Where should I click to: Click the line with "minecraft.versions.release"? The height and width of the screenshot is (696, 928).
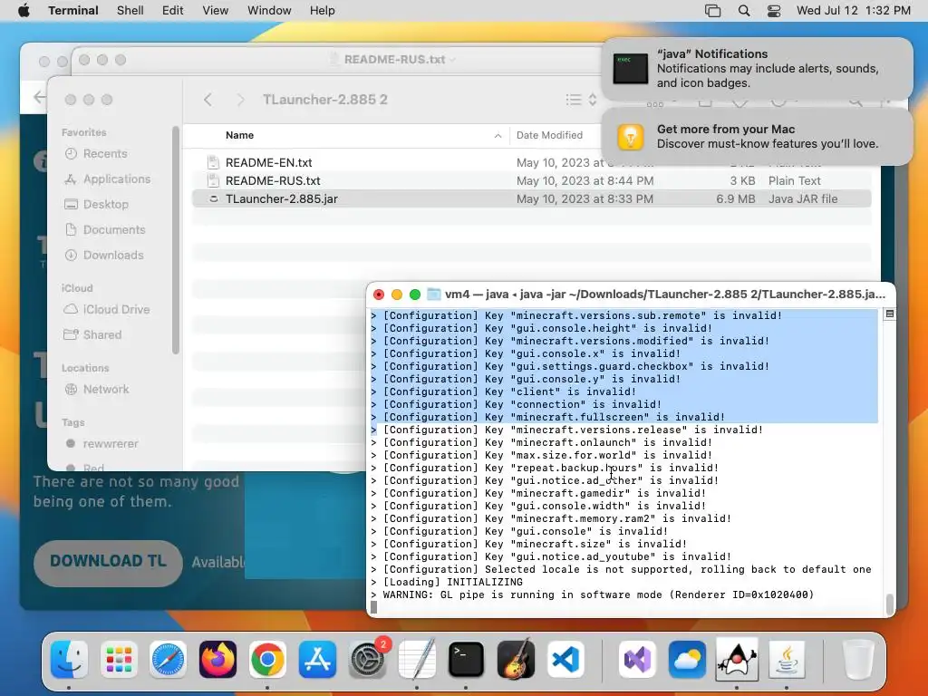tap(567, 430)
